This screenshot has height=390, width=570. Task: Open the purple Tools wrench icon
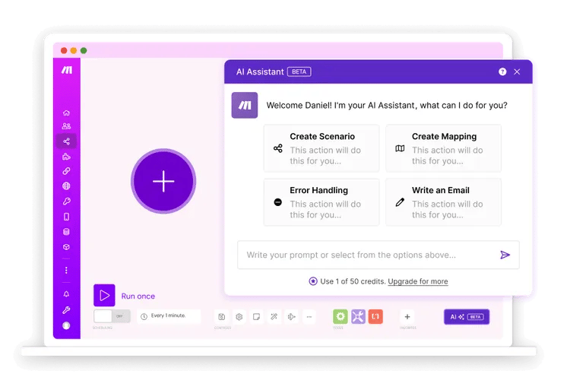[x=358, y=316]
